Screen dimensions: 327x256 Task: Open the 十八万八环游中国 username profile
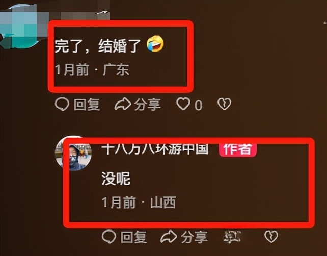155,149
